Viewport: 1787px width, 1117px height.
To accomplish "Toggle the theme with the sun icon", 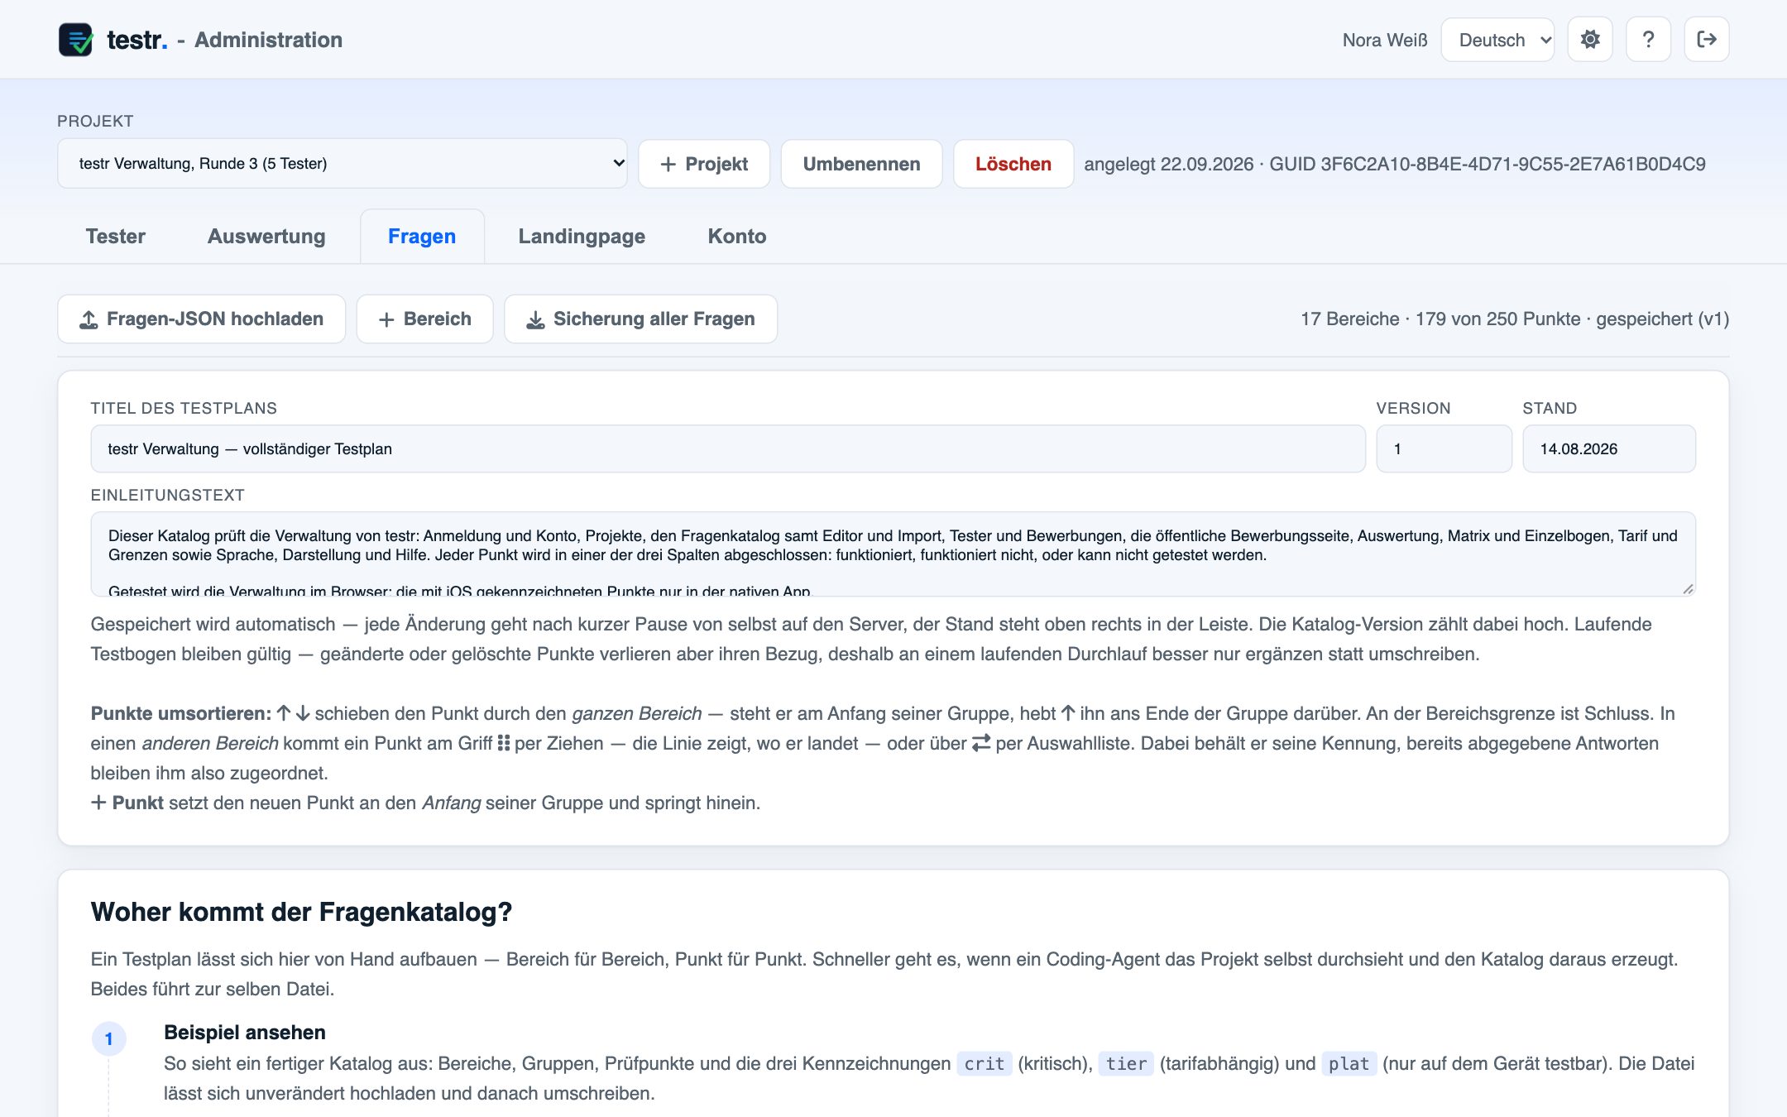I will click(x=1589, y=40).
